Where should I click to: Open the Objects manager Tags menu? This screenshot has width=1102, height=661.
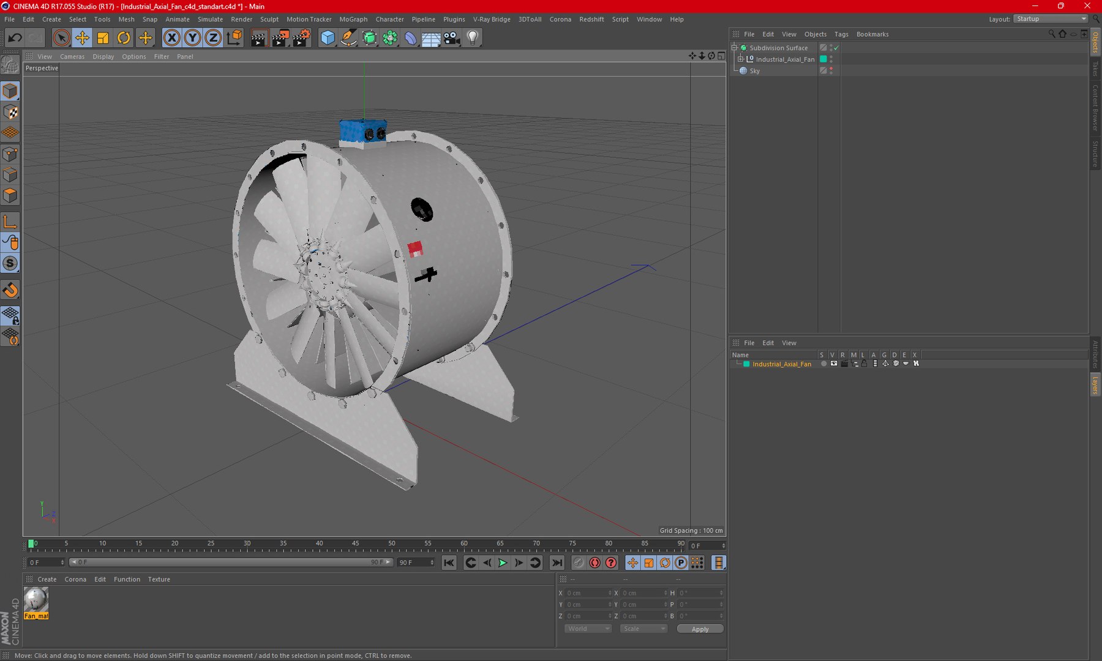(x=841, y=34)
